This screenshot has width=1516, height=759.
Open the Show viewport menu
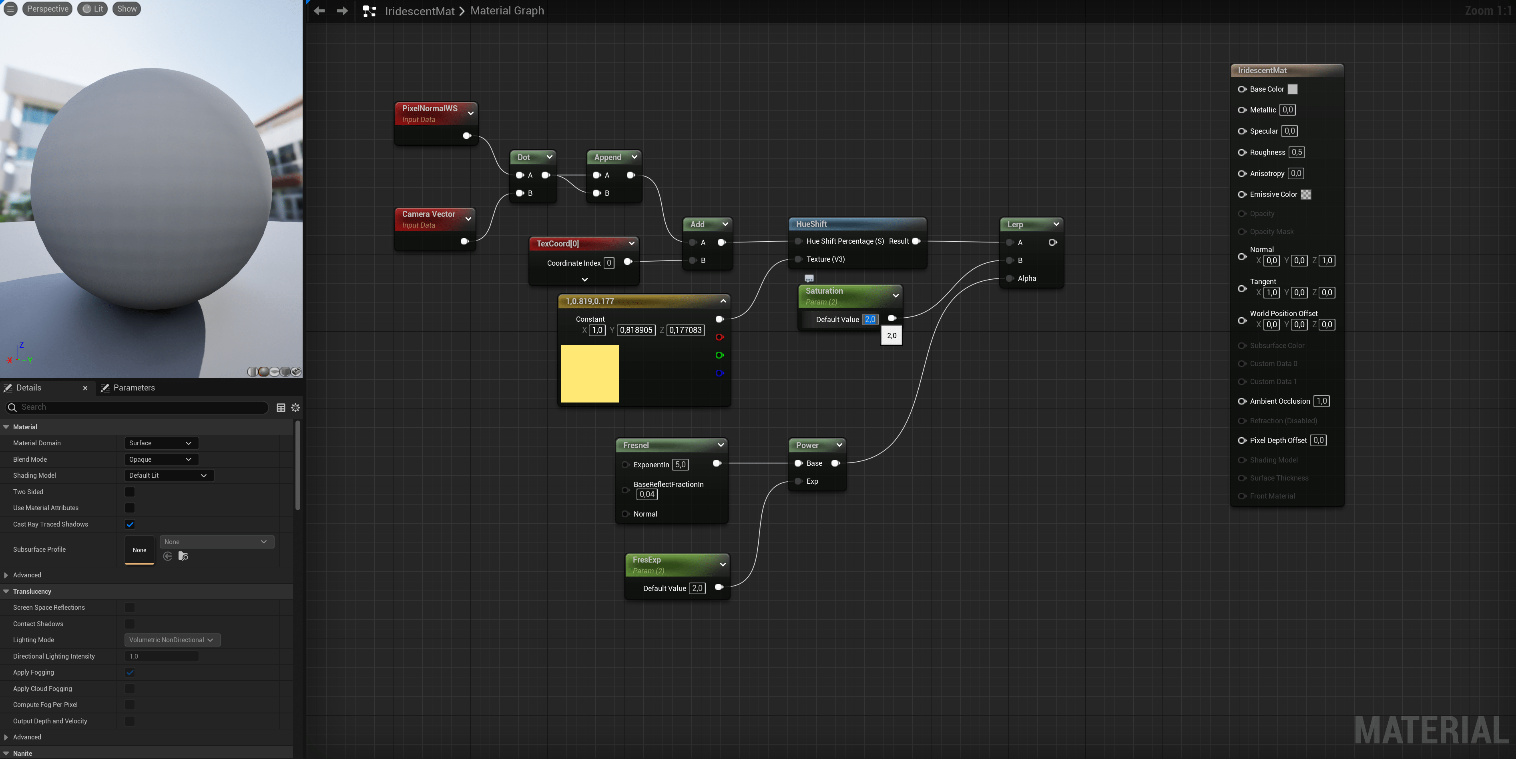point(127,9)
